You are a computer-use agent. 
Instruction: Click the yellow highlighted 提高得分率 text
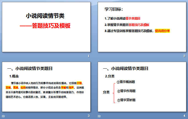[162, 31]
